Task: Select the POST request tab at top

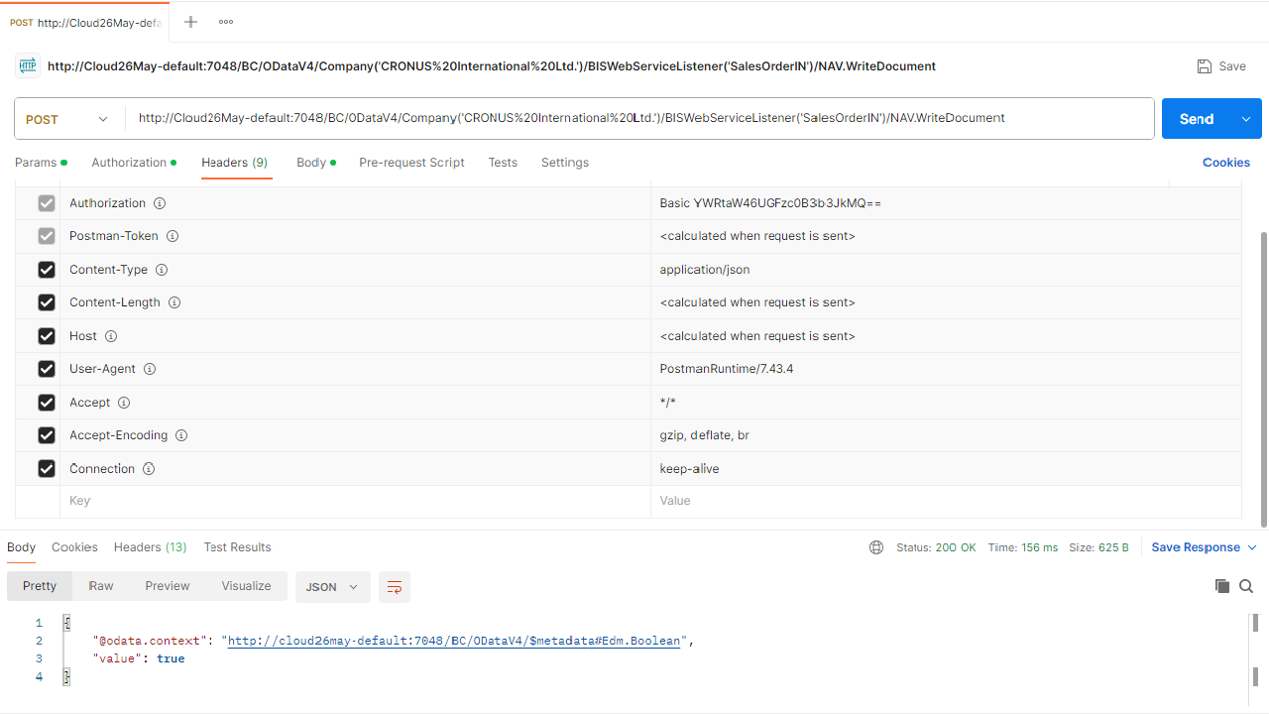Action: 84,22
